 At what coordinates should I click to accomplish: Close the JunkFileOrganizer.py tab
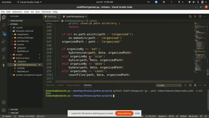point(86,16)
